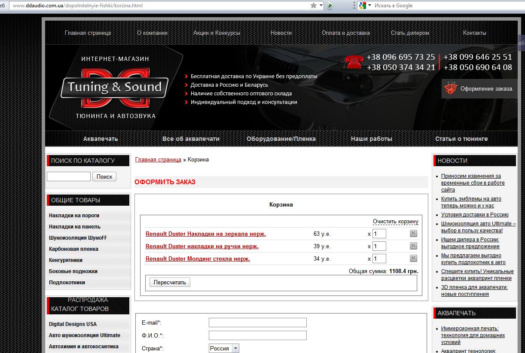Image resolution: width=525 pixels, height=353 pixels.
Task: Open Renault Duster накладки на ручки нерж. product
Action: click(x=202, y=246)
